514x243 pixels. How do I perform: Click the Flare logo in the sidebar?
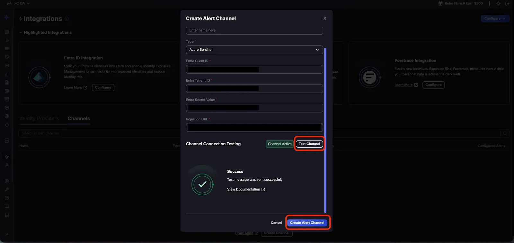(x=6, y=17)
